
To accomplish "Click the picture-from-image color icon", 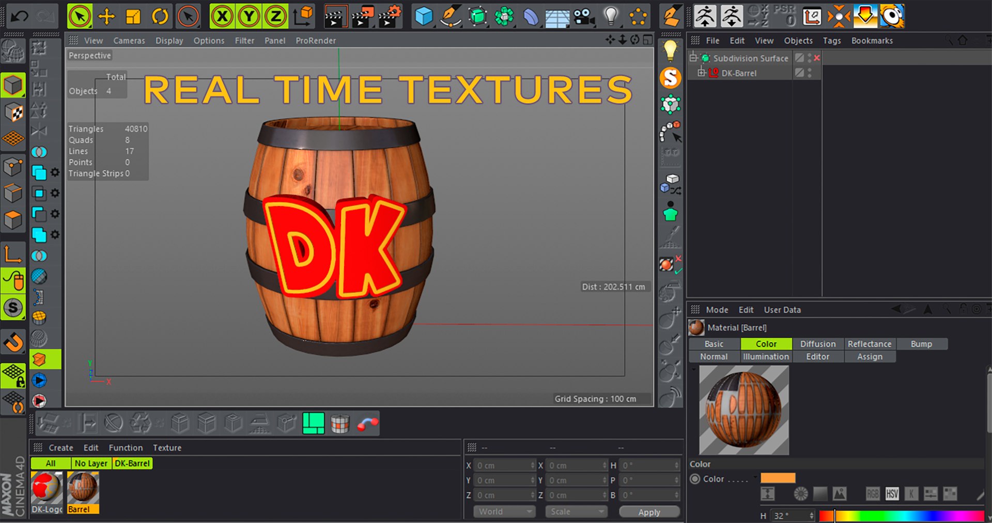I will pyautogui.click(x=840, y=494).
